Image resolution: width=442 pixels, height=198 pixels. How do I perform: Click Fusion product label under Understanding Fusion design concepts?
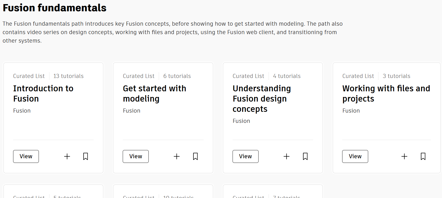click(x=241, y=121)
